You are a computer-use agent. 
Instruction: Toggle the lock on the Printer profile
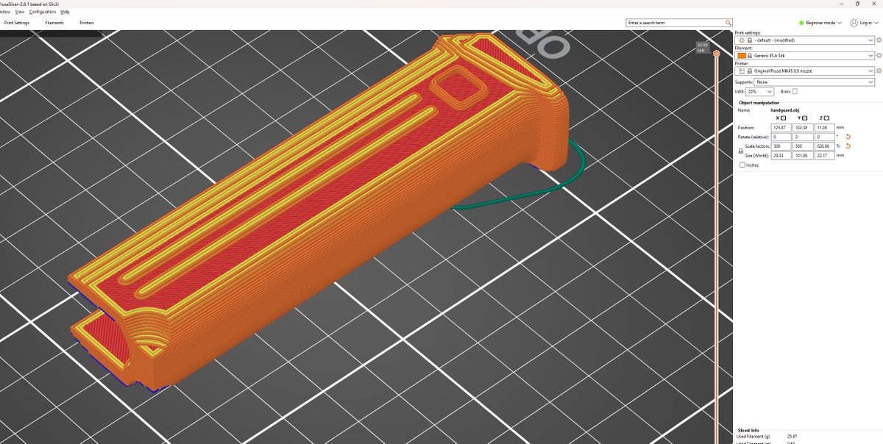click(750, 71)
